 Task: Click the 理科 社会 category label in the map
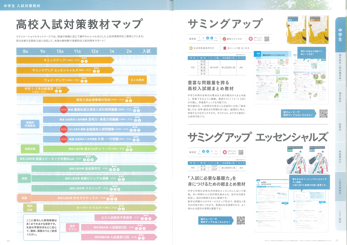[x=30, y=208]
